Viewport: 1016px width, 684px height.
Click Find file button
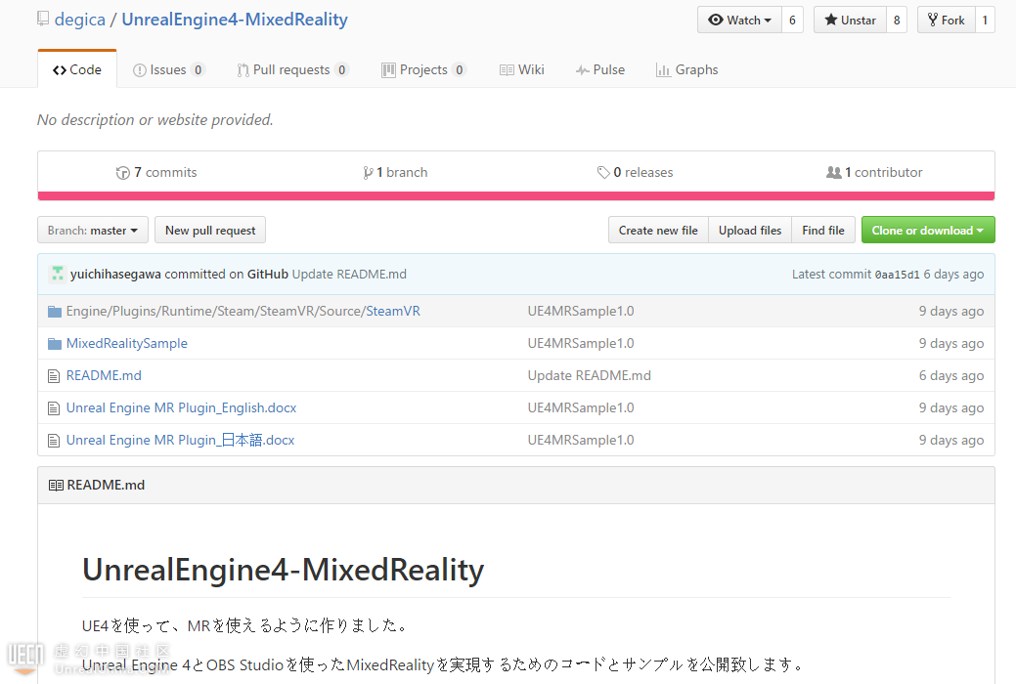(823, 230)
